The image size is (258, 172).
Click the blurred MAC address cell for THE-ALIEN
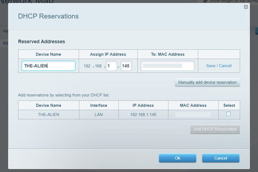click(193, 115)
